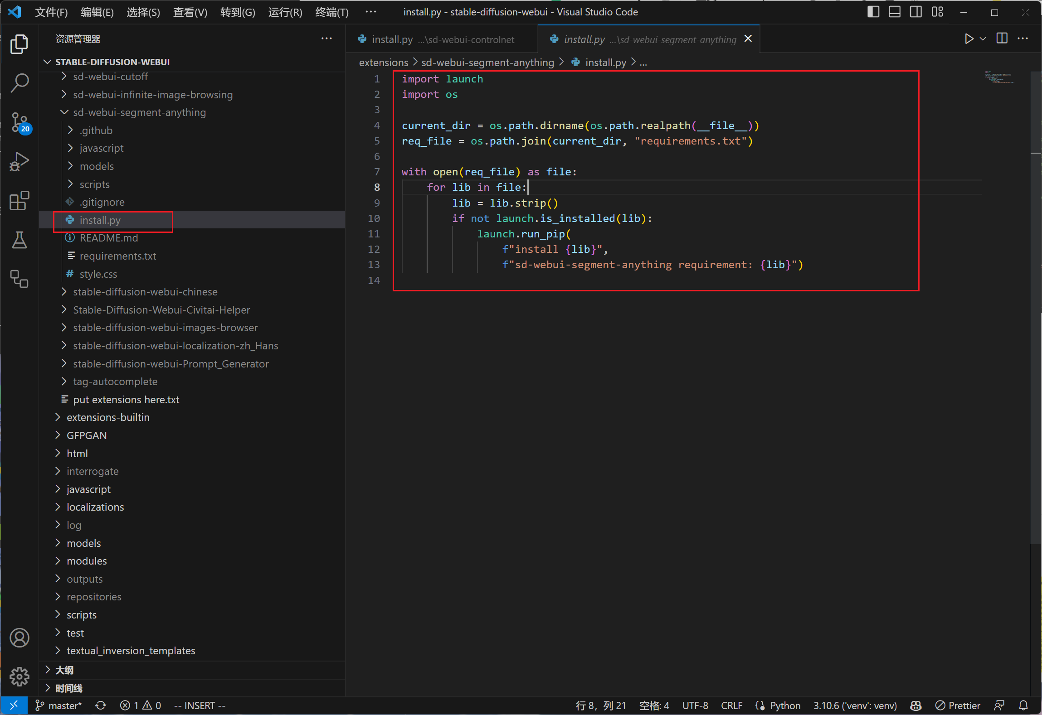Open Source Control with 20 changes badge
The image size is (1042, 715).
[20, 122]
